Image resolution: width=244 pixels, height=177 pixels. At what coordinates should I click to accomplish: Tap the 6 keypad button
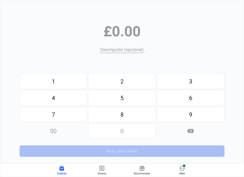[x=191, y=98]
